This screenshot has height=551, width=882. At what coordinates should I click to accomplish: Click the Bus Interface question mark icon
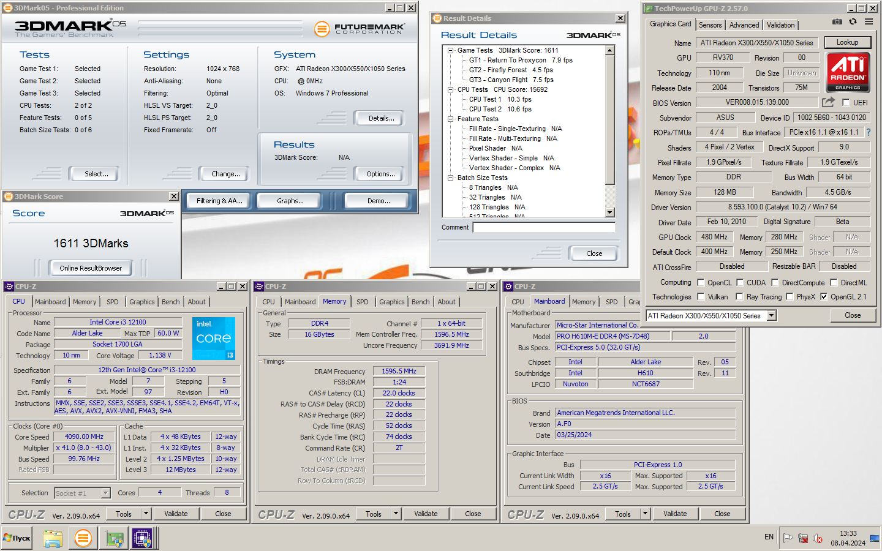(x=868, y=132)
